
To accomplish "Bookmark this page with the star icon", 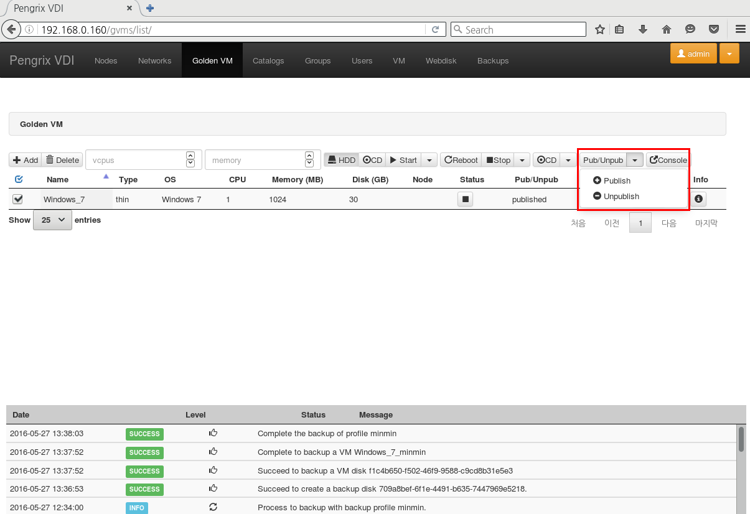I will tap(600, 29).
